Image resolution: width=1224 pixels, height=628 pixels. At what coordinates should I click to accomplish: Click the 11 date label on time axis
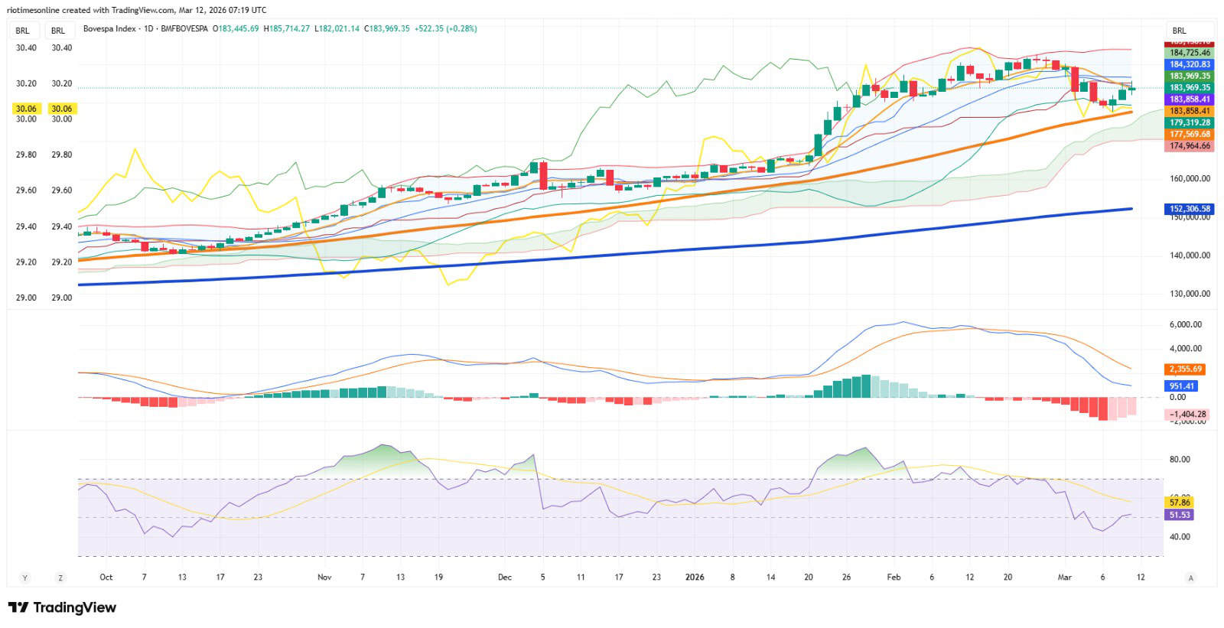click(581, 577)
